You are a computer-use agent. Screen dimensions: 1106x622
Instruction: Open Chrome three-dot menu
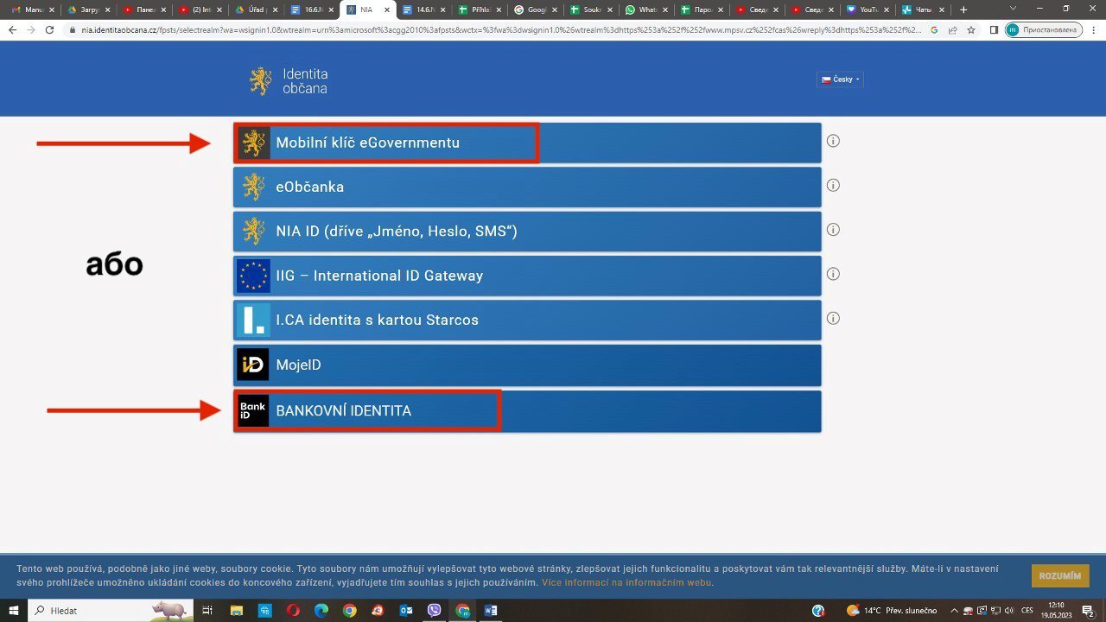coord(1094,29)
